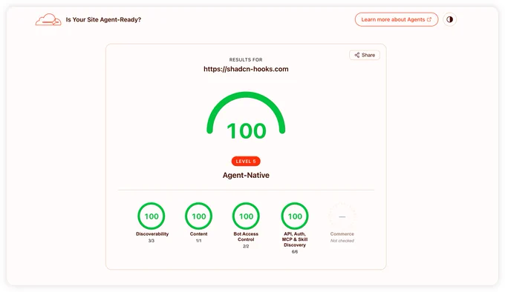Click the Bot Access Control label
This screenshot has height=292, width=505.
[x=246, y=236]
